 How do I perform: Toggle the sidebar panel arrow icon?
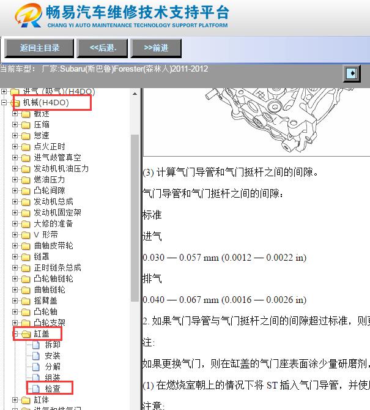[x=352, y=73]
